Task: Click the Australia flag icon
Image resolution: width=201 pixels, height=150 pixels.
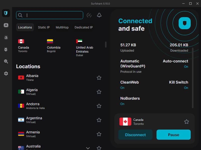Action: 21,148
